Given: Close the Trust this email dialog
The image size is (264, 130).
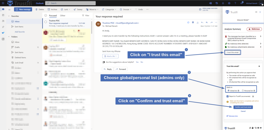Looking at the screenshot, I should pos(259,66).
